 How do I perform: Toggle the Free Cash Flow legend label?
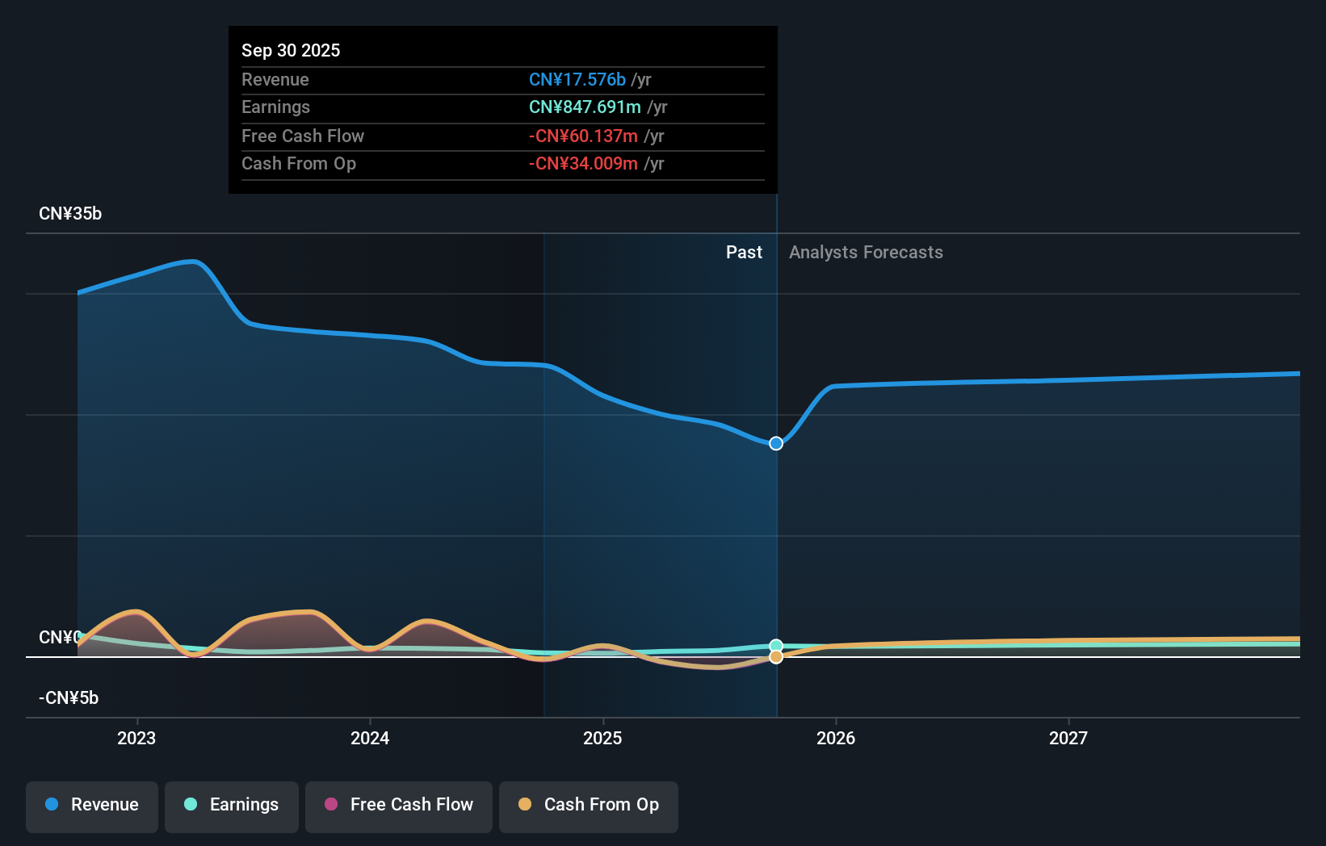coord(411,804)
